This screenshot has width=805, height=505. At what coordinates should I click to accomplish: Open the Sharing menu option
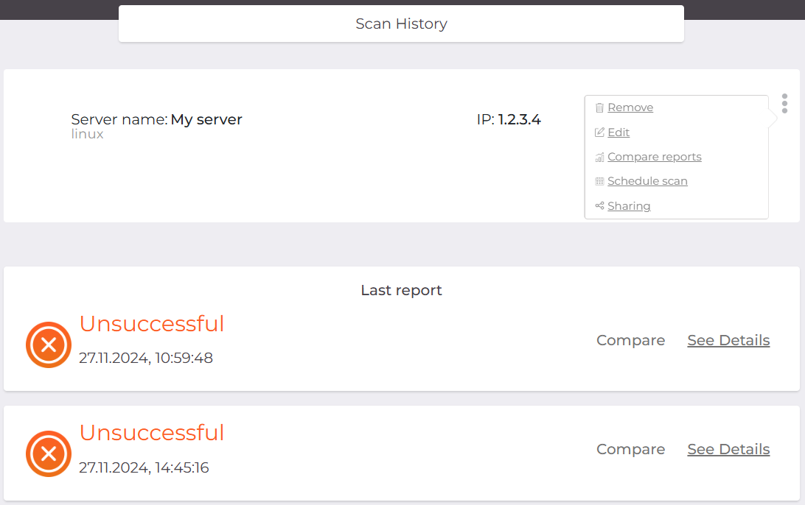pos(629,206)
